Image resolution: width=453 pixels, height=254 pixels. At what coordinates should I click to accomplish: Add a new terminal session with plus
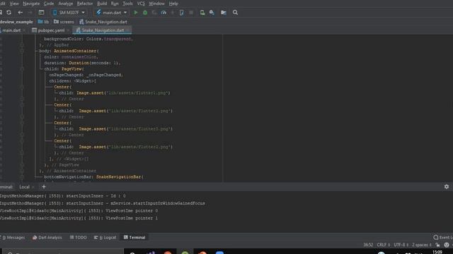tap(44, 186)
